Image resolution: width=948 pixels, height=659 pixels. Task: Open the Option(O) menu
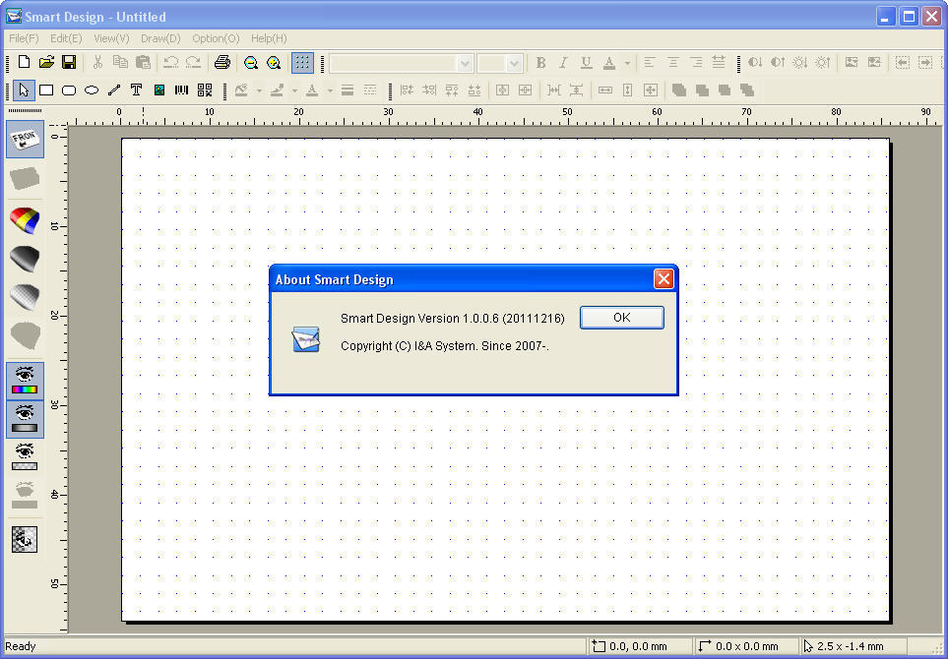click(216, 38)
